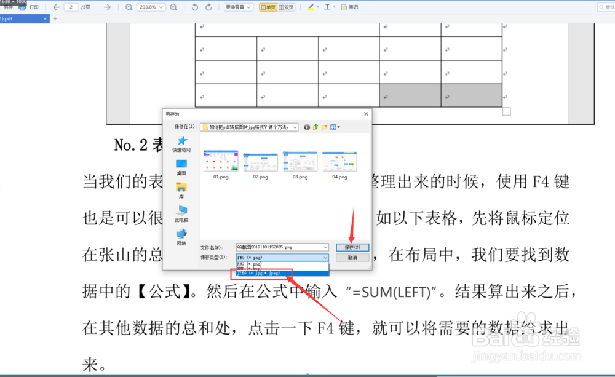Rotate page counterclockwise
This screenshot has width=615, height=377.
click(x=195, y=7)
